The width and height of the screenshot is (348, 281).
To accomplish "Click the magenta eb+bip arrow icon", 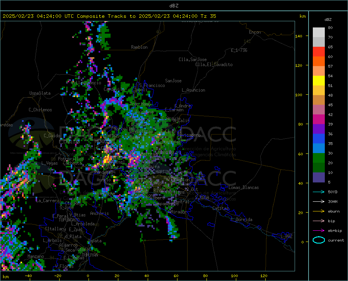I will [x=319, y=230].
